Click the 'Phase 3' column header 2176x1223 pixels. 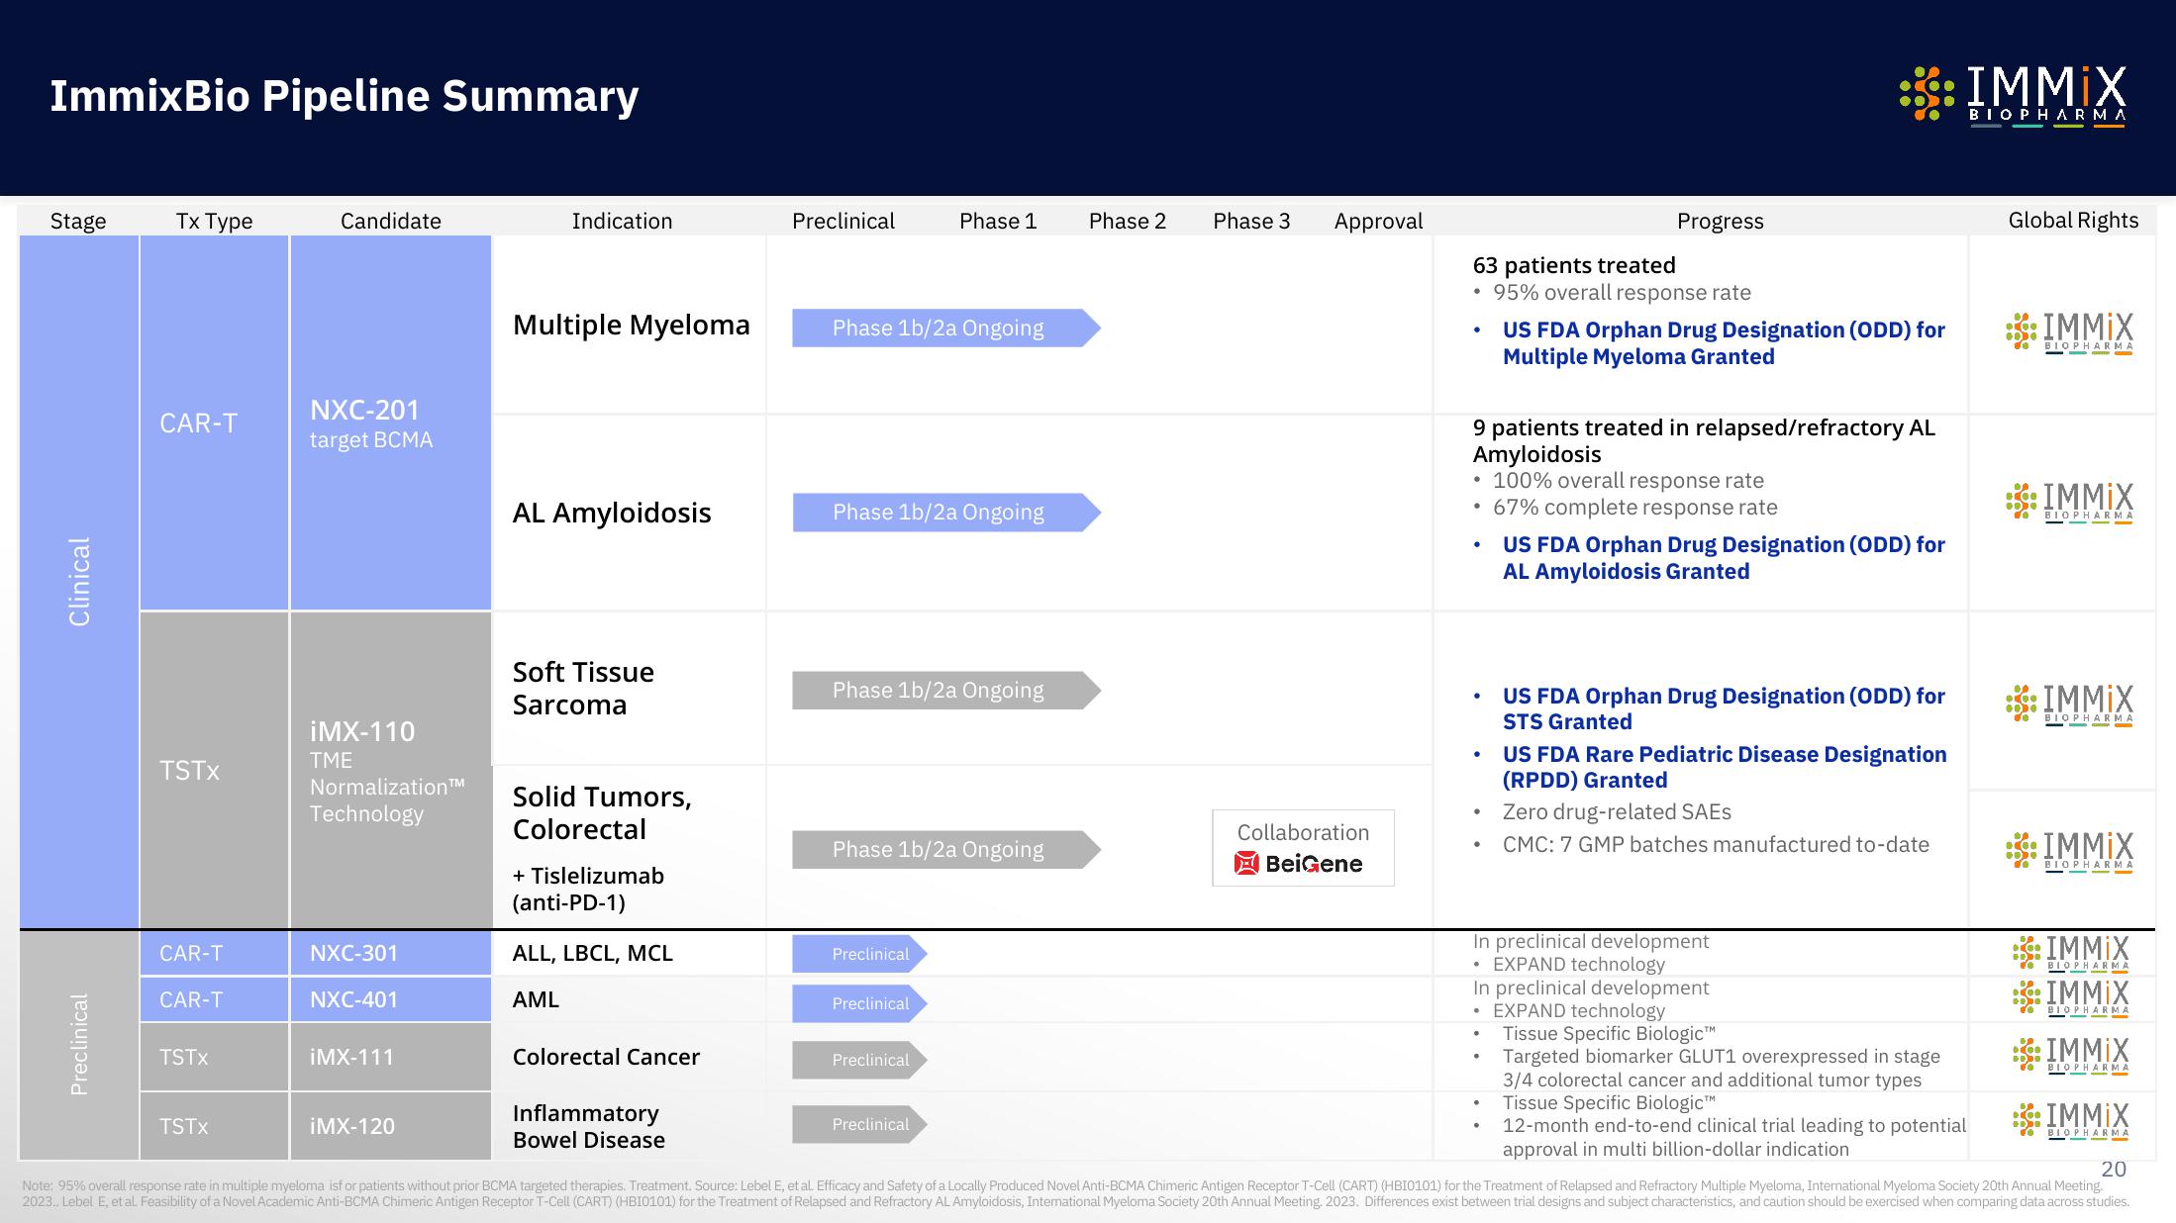tap(1252, 221)
